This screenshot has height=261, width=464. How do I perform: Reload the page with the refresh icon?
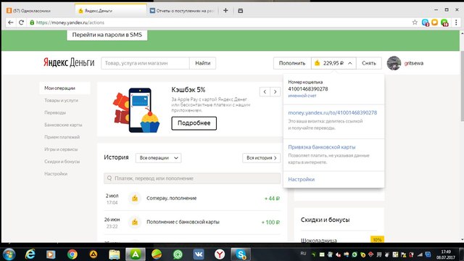tap(21, 22)
